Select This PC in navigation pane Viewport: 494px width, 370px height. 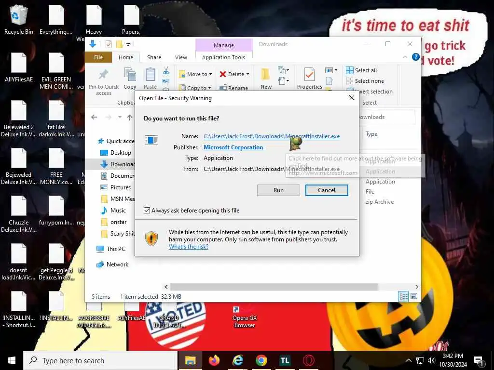[x=111, y=249]
